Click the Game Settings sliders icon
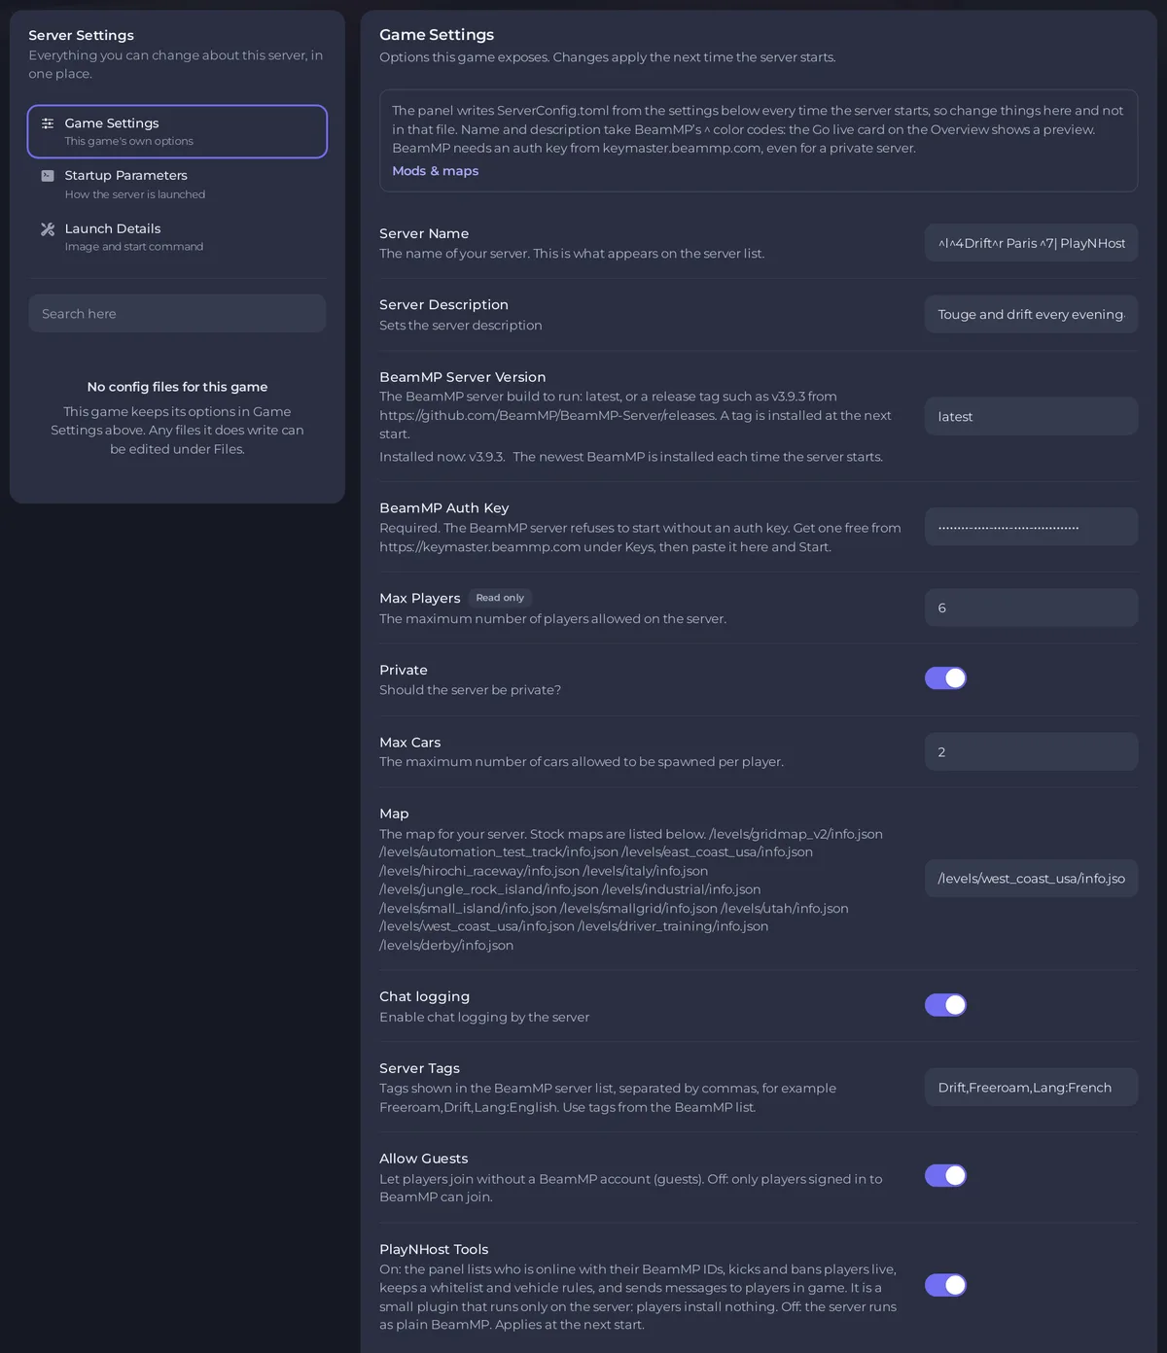 point(48,123)
